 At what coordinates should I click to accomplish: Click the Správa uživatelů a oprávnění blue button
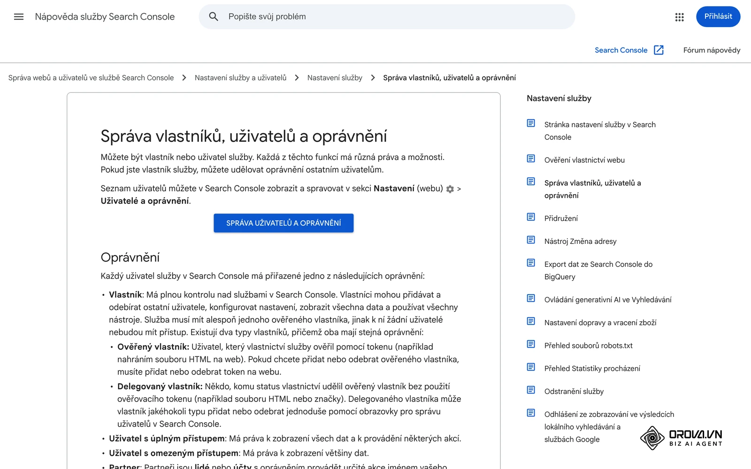click(x=284, y=223)
